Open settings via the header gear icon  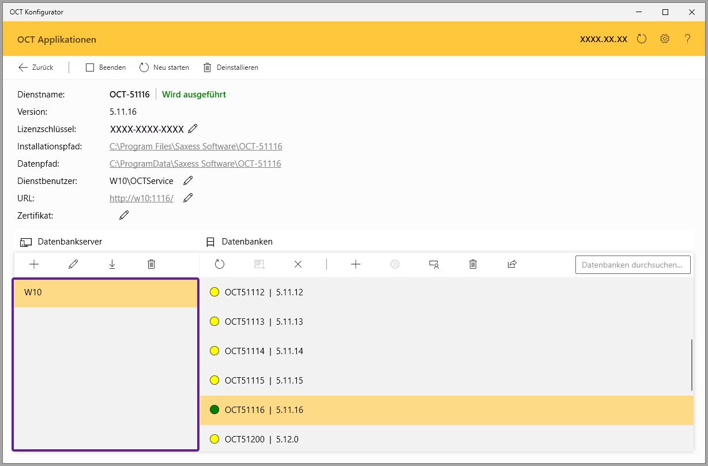pyautogui.click(x=665, y=39)
